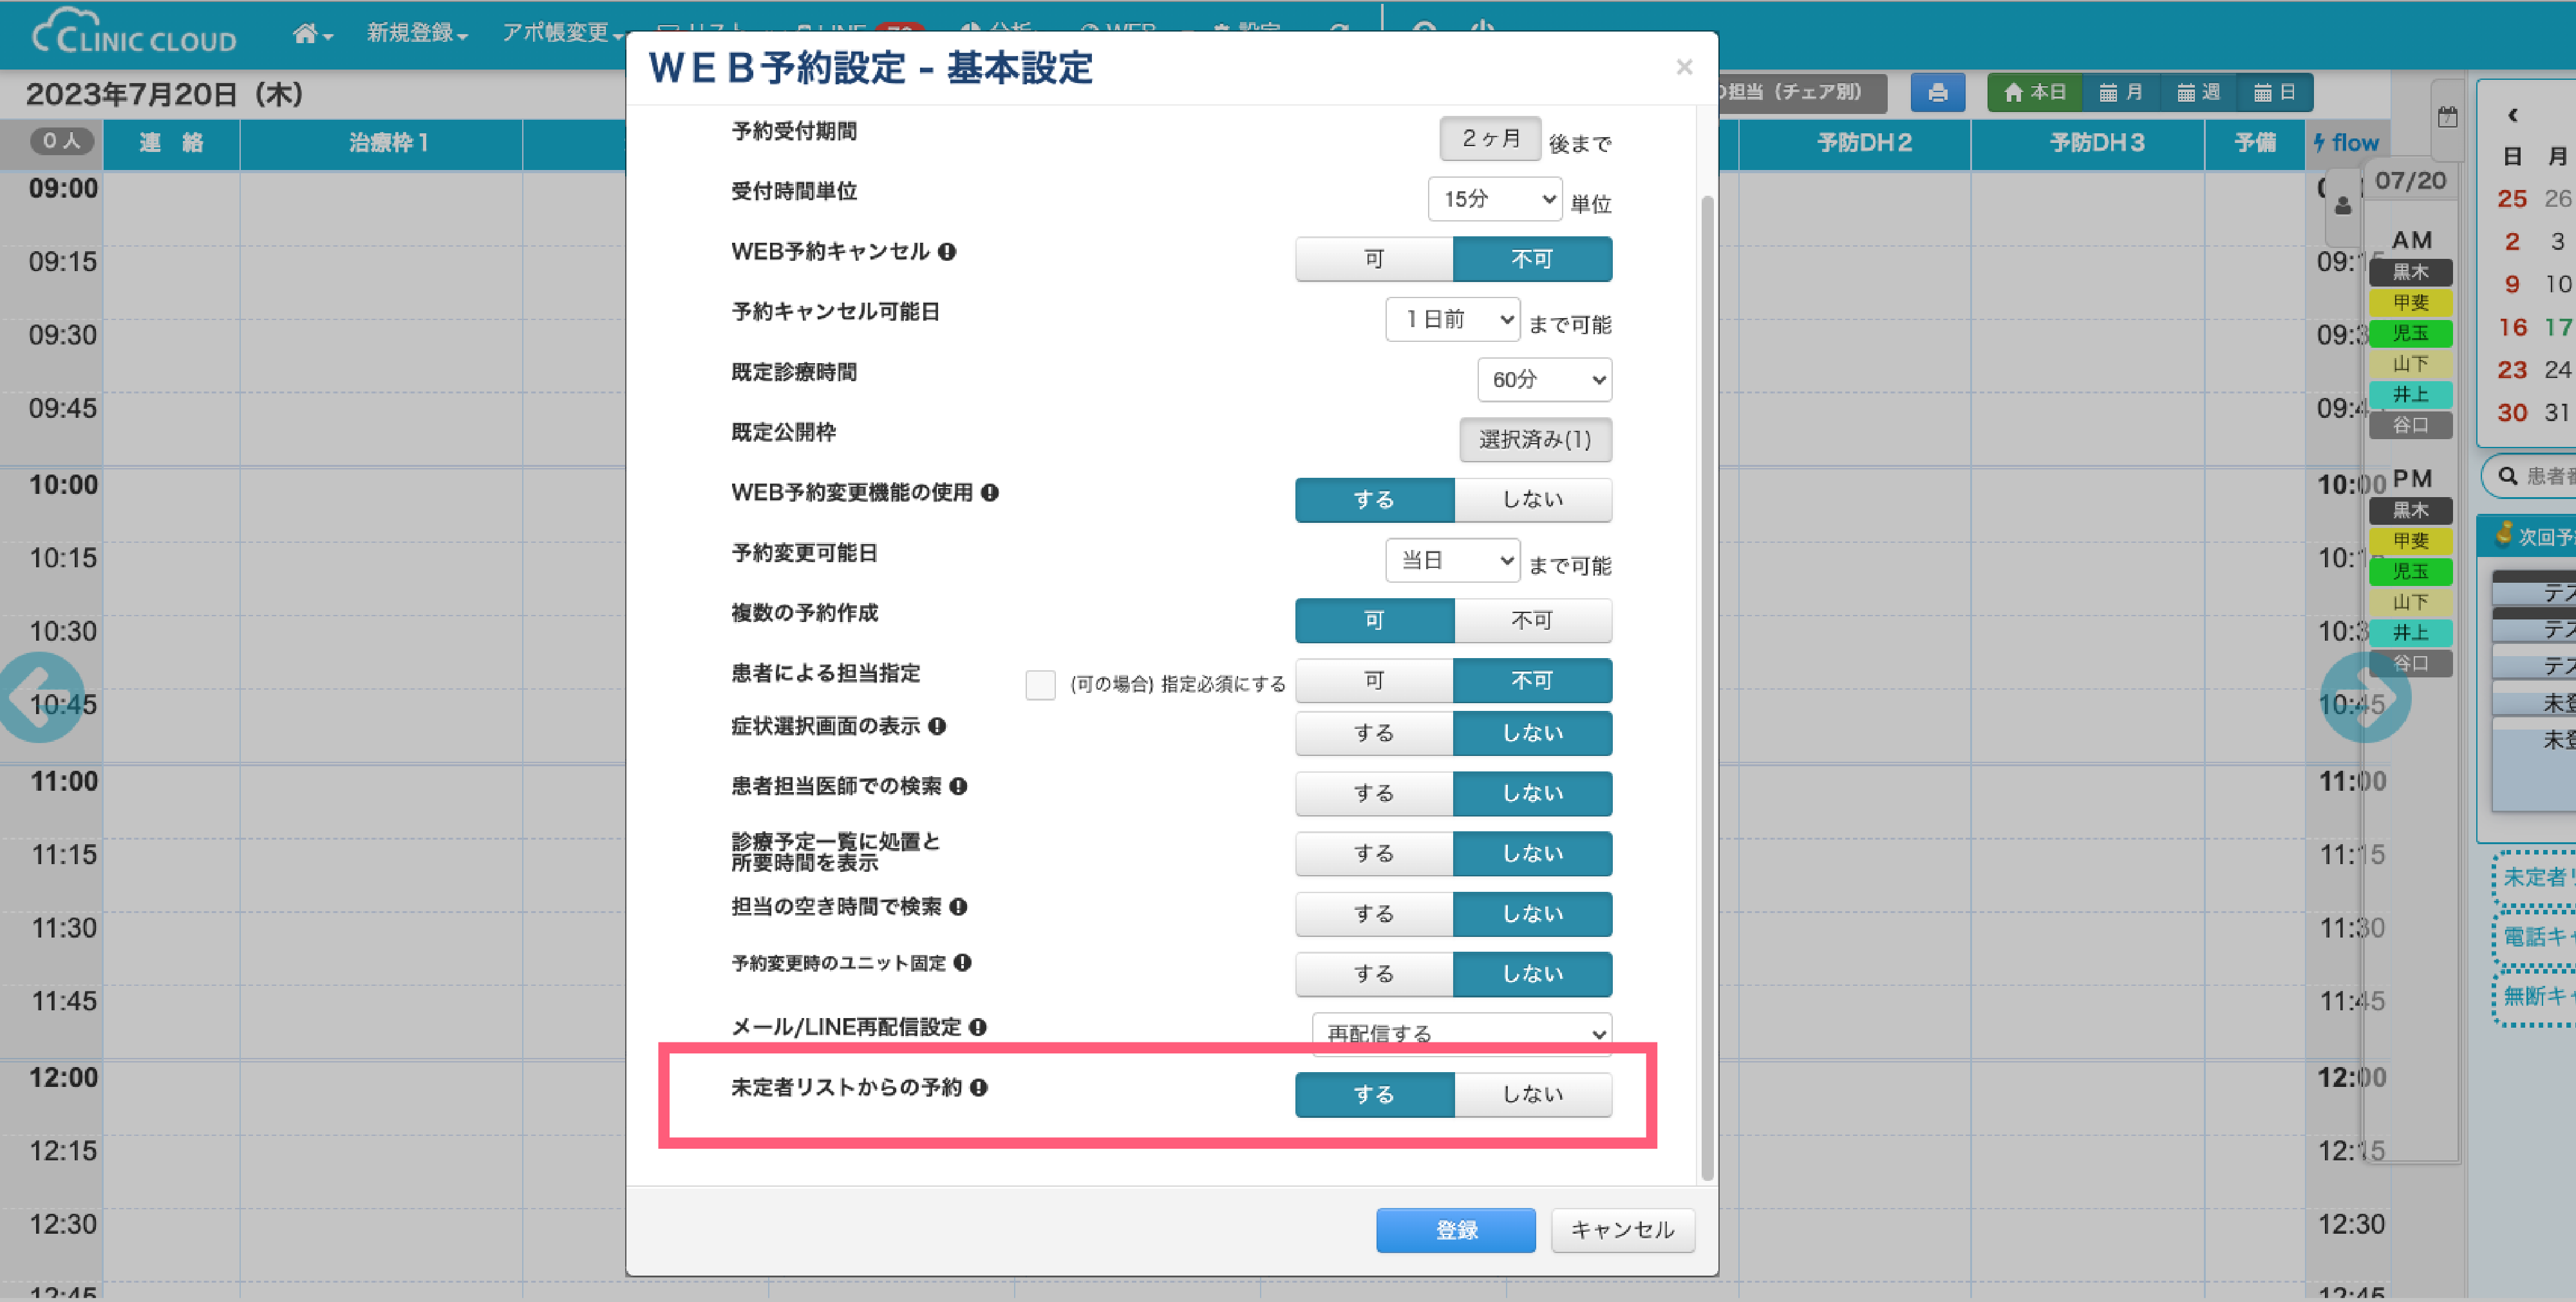Viewport: 2576px width, 1302px height.
Task: Click info icon next to 症状選択画面の表示
Action: (937, 727)
